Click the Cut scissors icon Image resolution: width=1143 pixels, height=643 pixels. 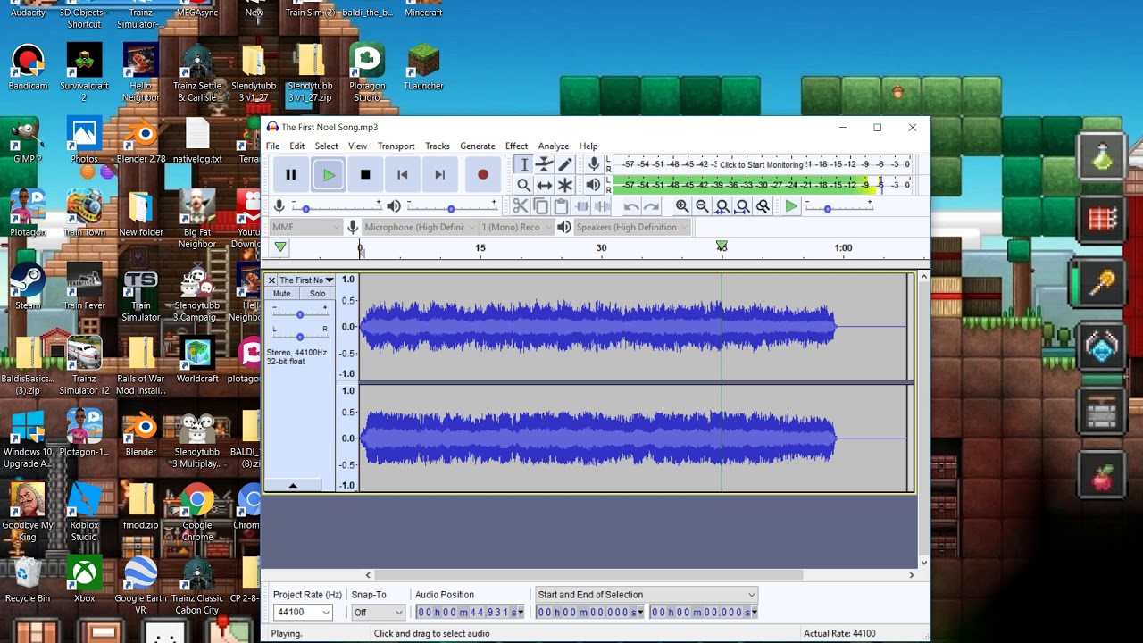click(521, 206)
